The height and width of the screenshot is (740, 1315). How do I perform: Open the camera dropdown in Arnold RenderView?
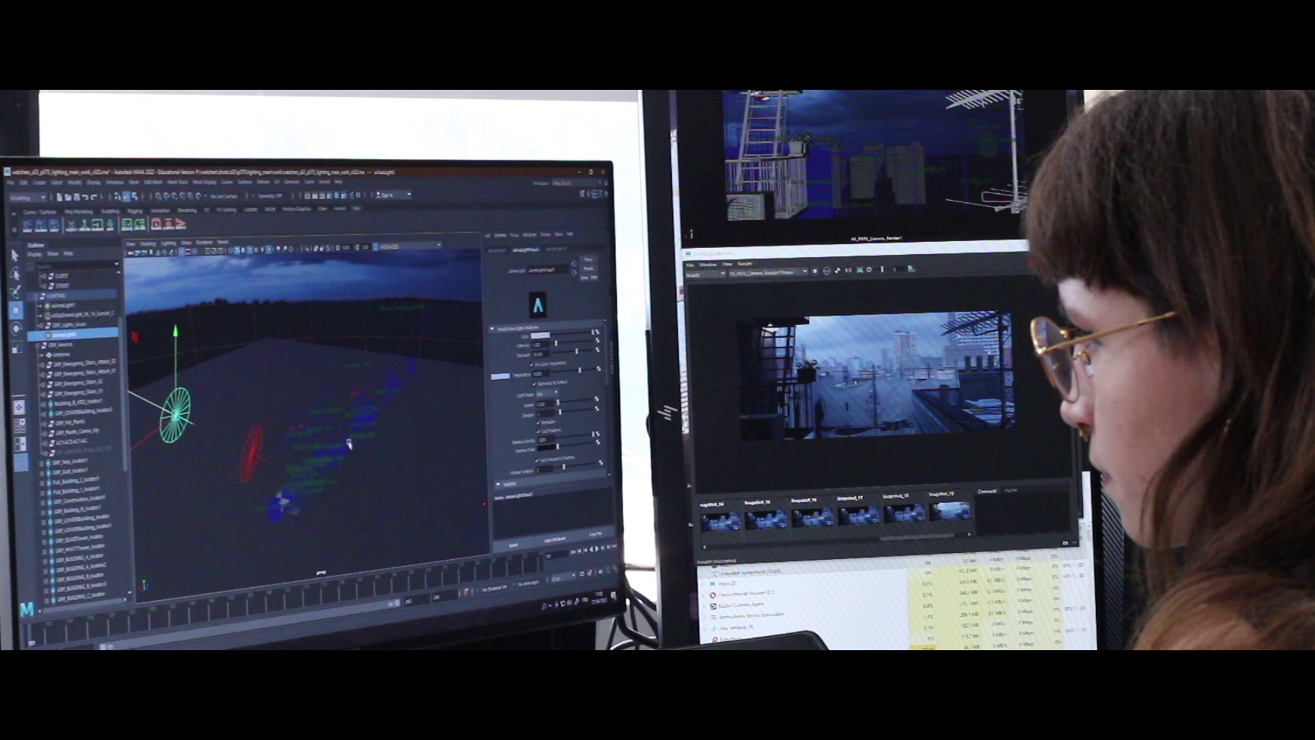point(766,273)
